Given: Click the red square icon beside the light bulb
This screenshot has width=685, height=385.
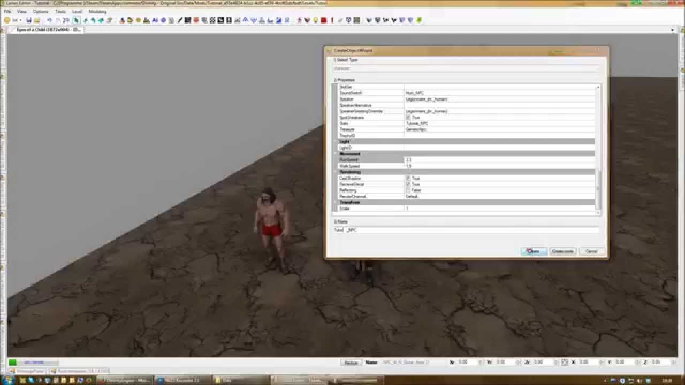Looking at the screenshot, I should pos(324,20).
